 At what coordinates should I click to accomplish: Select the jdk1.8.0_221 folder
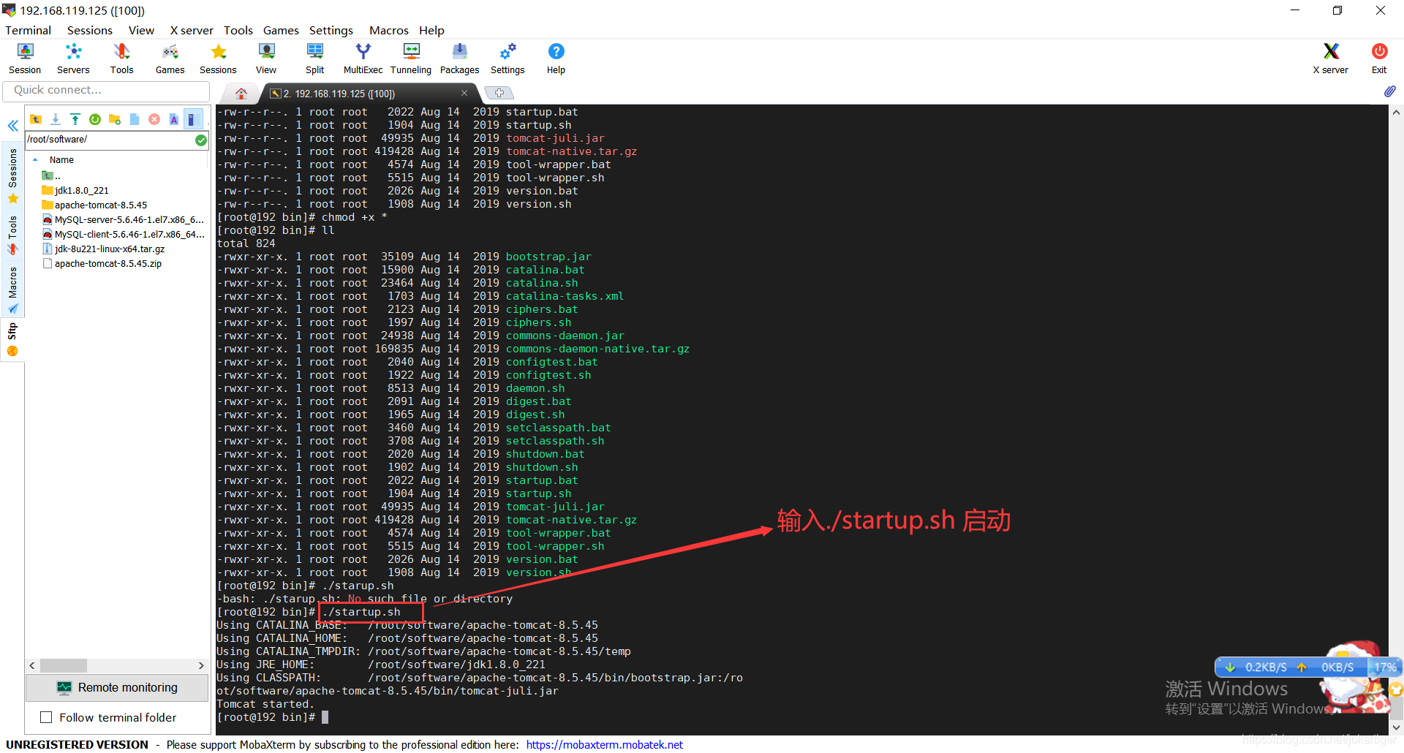pos(75,190)
